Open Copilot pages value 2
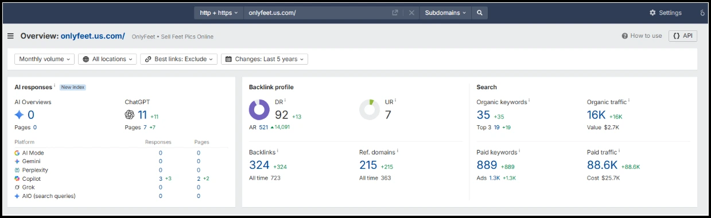The image size is (711, 218). [x=199, y=179]
